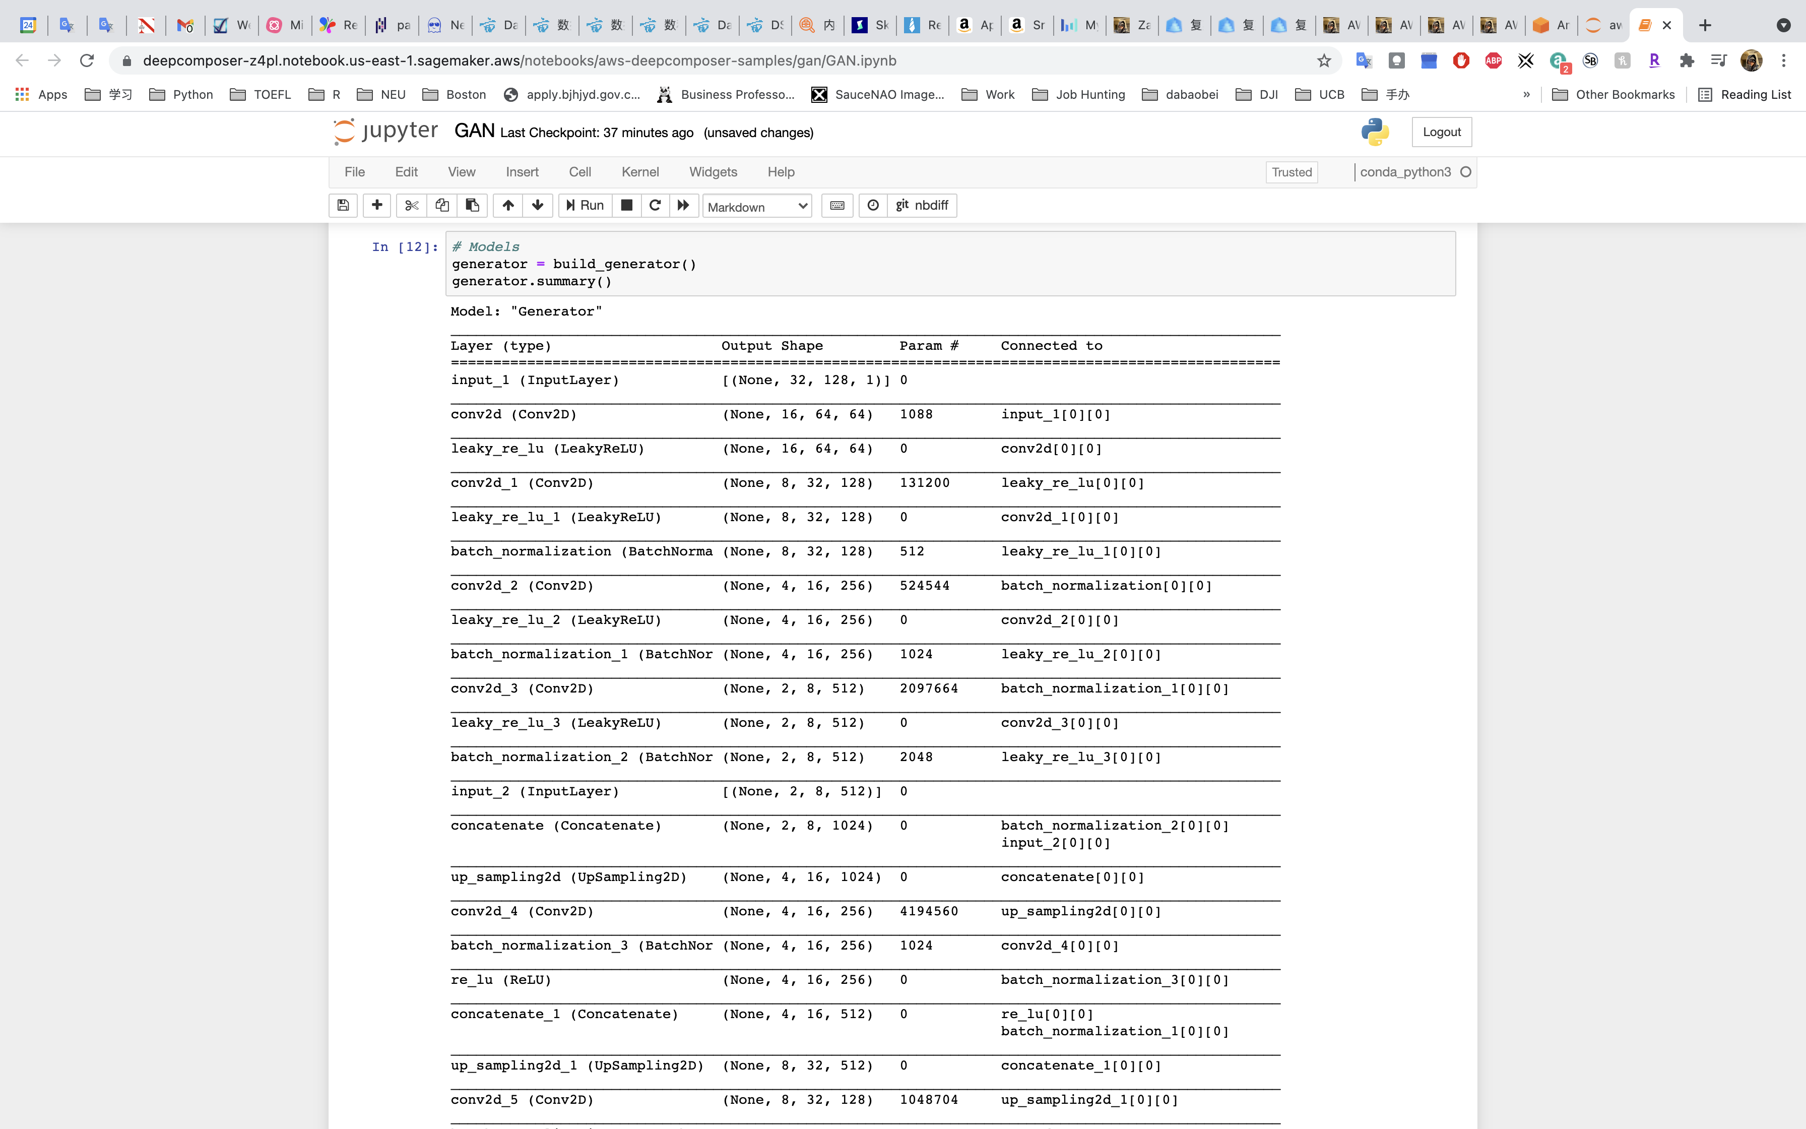Open the command palette keyboard icon
1806x1129 pixels.
pos(837,205)
